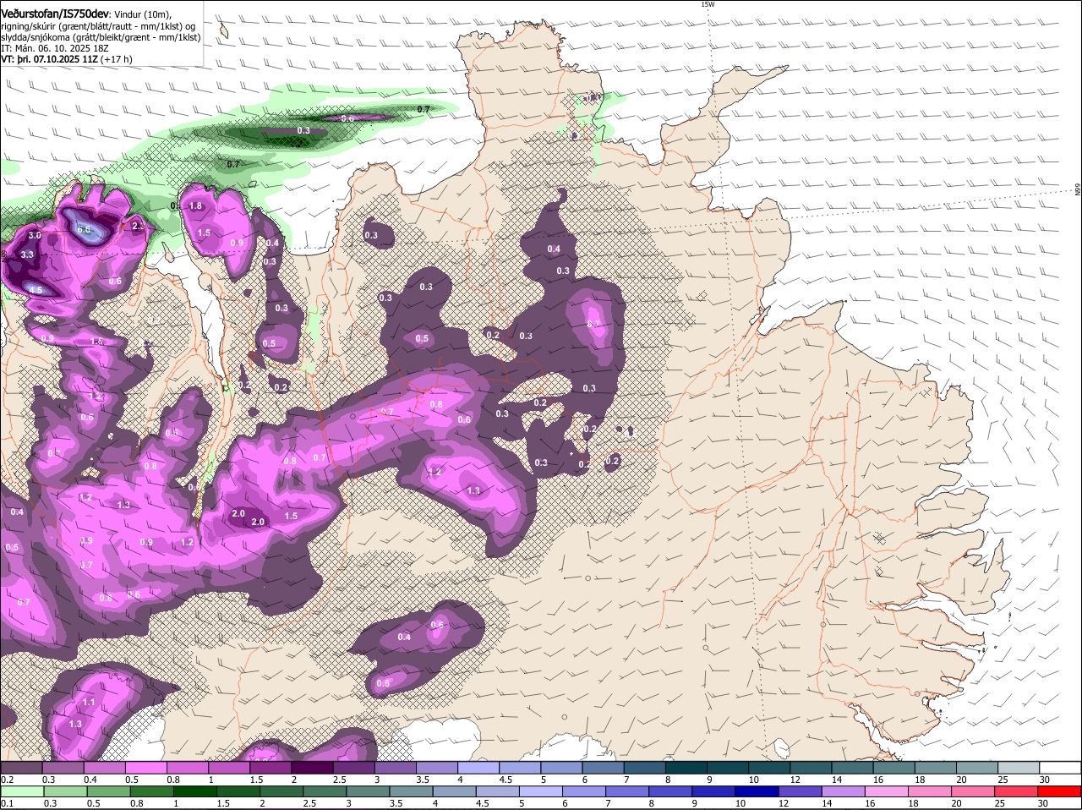The width and height of the screenshot is (1082, 810).
Task: Click the bottom-row swatch between 2.5 and 3
Action: point(325,791)
